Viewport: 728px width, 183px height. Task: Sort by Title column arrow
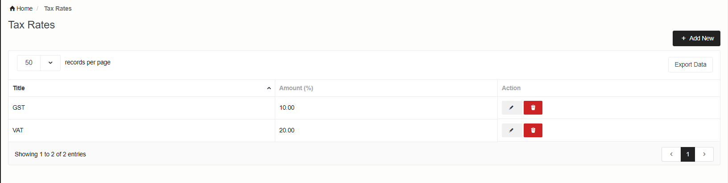(x=269, y=88)
